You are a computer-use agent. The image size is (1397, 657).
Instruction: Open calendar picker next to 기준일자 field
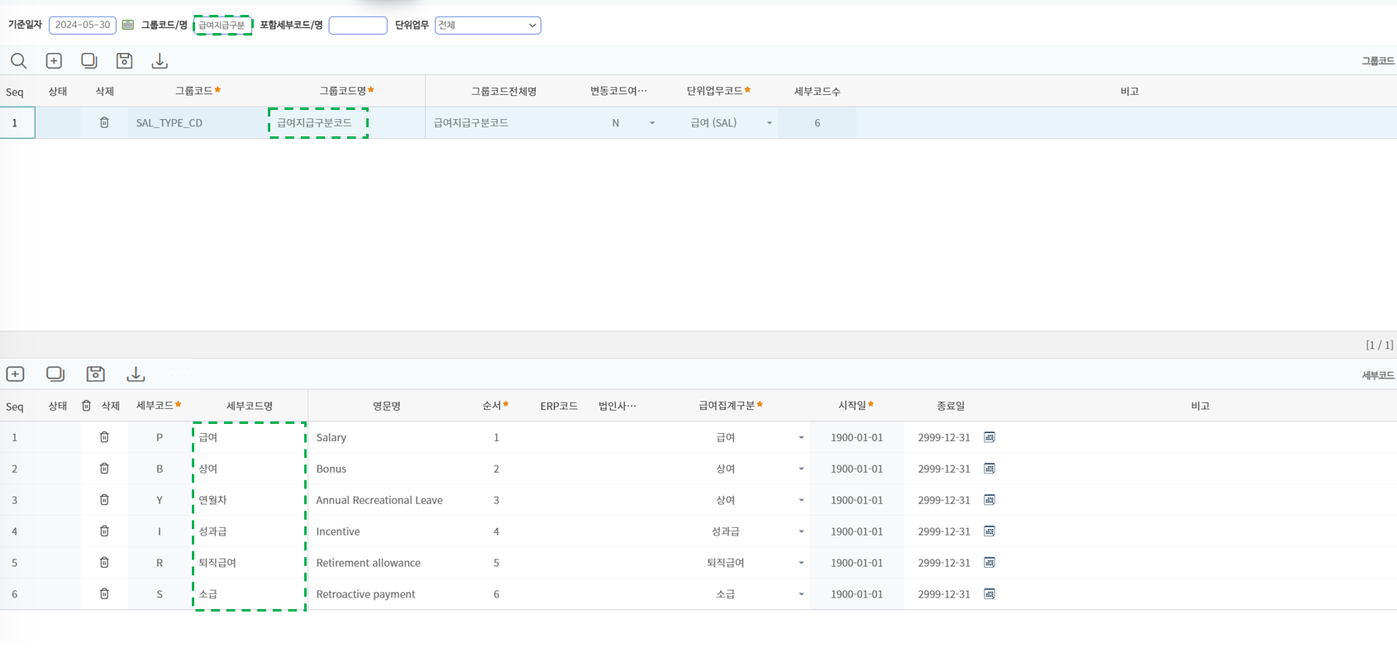[x=127, y=25]
